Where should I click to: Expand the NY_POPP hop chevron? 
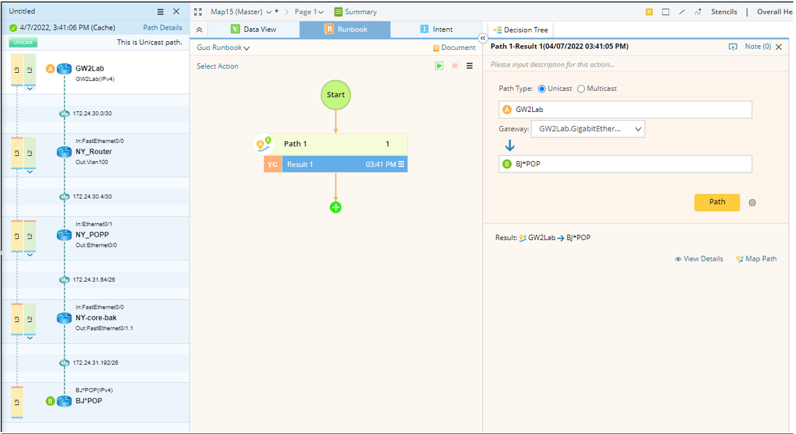tap(30, 255)
